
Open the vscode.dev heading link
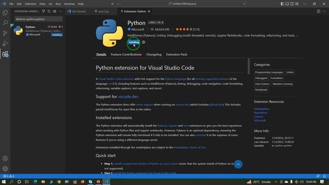pyautogui.click(x=128, y=97)
